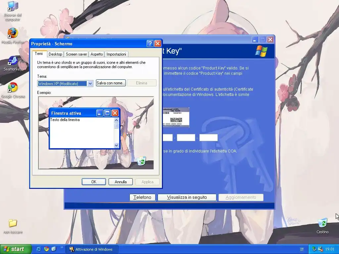The height and width of the screenshot is (254, 339).
Task: Open SeaMonkey desktop shortcut
Action: (x=13, y=63)
